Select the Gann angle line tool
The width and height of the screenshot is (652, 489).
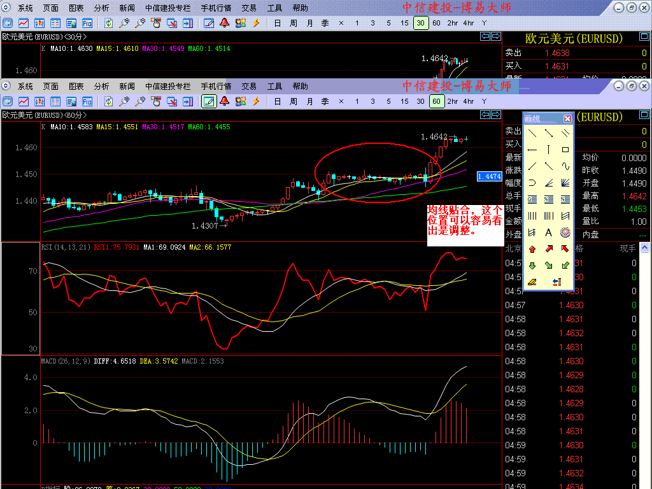549,183
